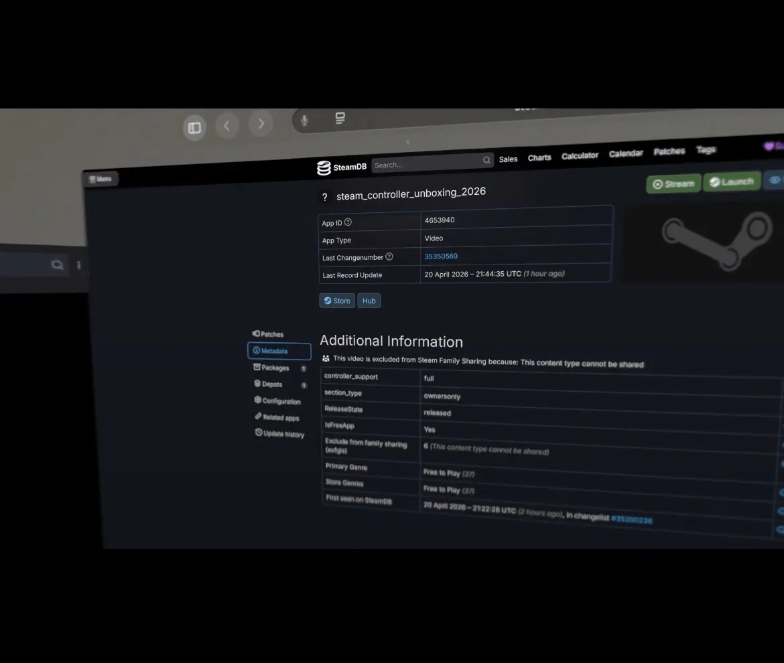Click the IsFreeApp value Yes
The image size is (784, 663).
(x=429, y=429)
